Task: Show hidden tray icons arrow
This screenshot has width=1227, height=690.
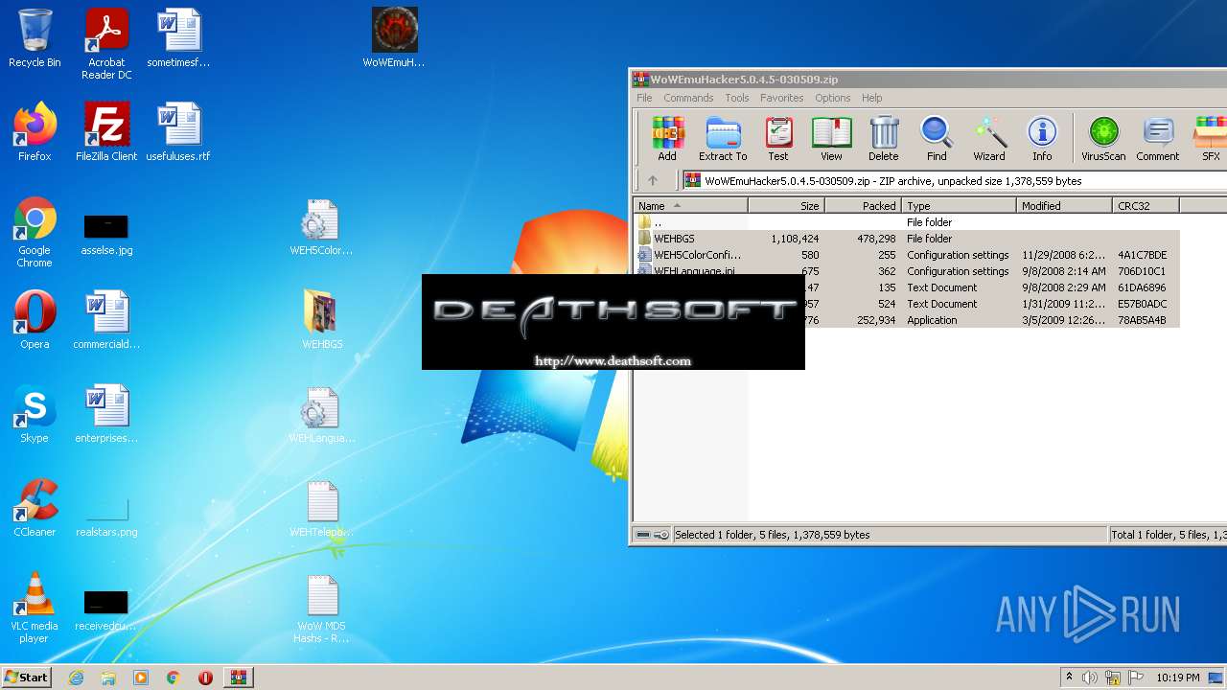Action: point(1069,678)
